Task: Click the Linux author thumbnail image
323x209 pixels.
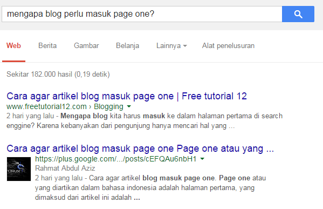Action: click(x=19, y=169)
